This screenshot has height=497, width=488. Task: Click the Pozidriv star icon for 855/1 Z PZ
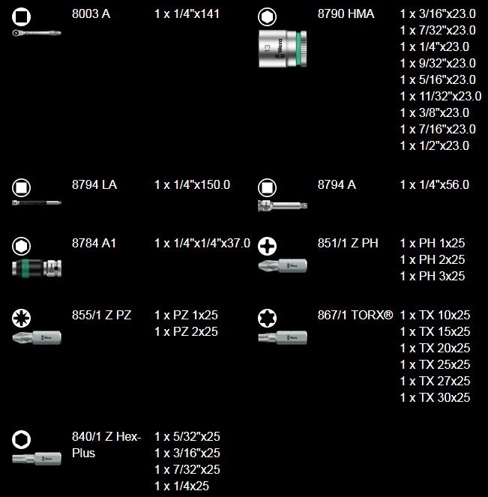[21, 318]
